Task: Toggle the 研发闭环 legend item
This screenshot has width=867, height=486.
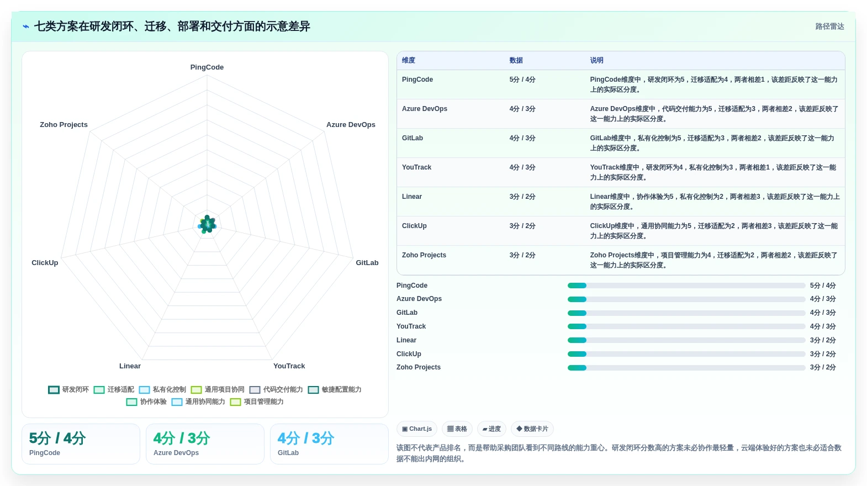Action: (x=68, y=389)
